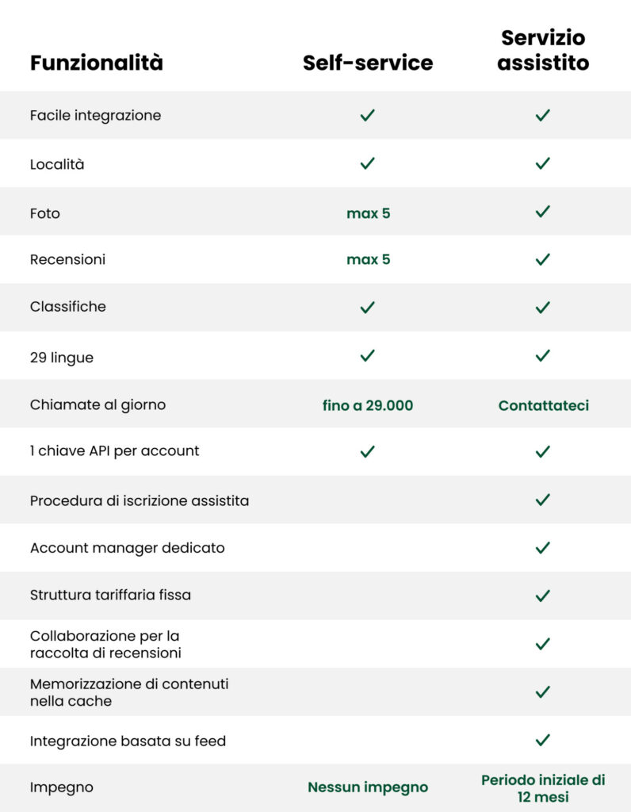Click Self-service checkmark for Facile integrazione
The width and height of the screenshot is (631, 812).
[x=367, y=115]
